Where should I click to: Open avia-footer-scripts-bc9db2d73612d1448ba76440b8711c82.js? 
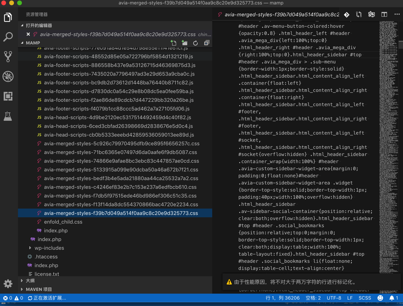(x=115, y=83)
